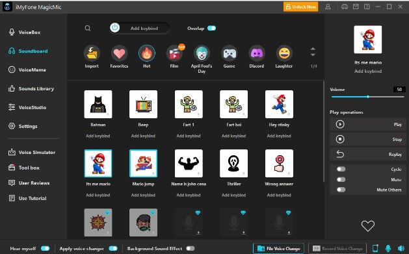The height and width of the screenshot is (254, 409).
Task: Add keybind for Hey stinky
Action: tap(279, 136)
